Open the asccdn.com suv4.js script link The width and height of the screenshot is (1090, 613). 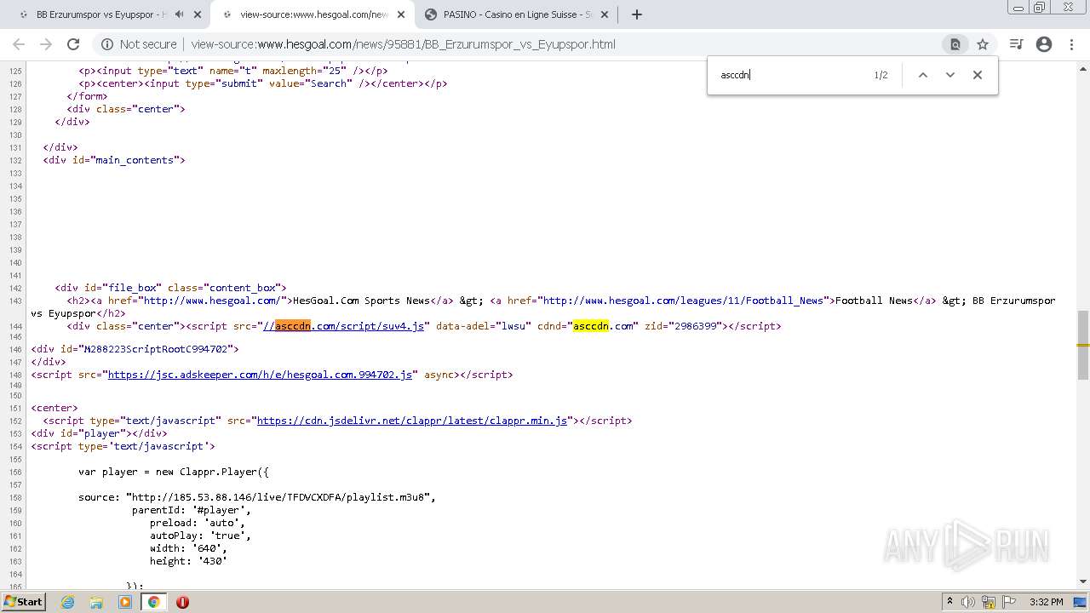coord(342,326)
